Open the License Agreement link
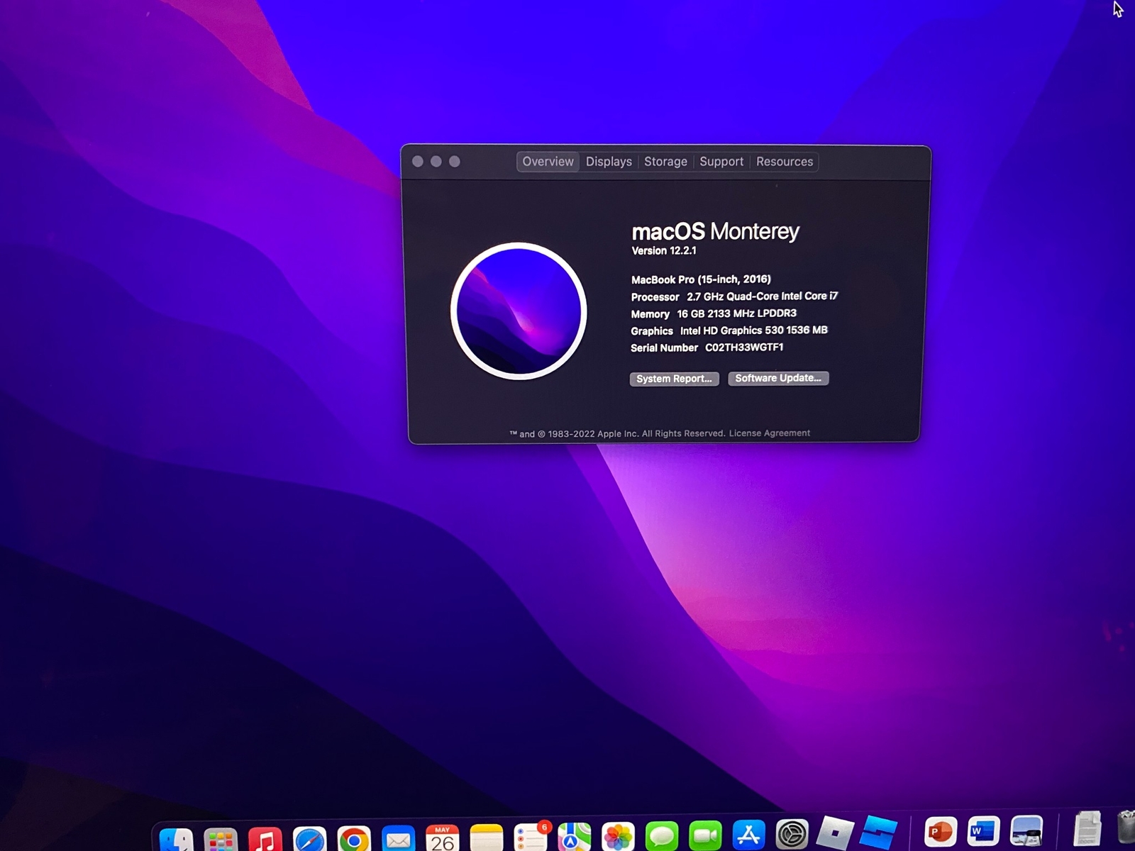 click(x=770, y=433)
